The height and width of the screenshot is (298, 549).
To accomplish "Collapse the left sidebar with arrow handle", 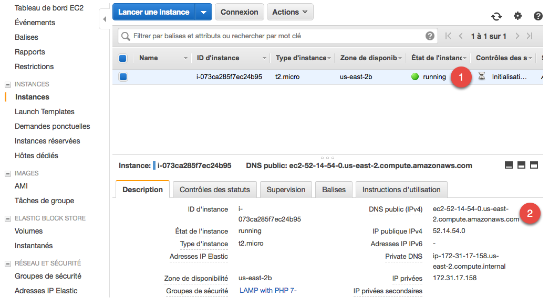I will tap(104, 19).
